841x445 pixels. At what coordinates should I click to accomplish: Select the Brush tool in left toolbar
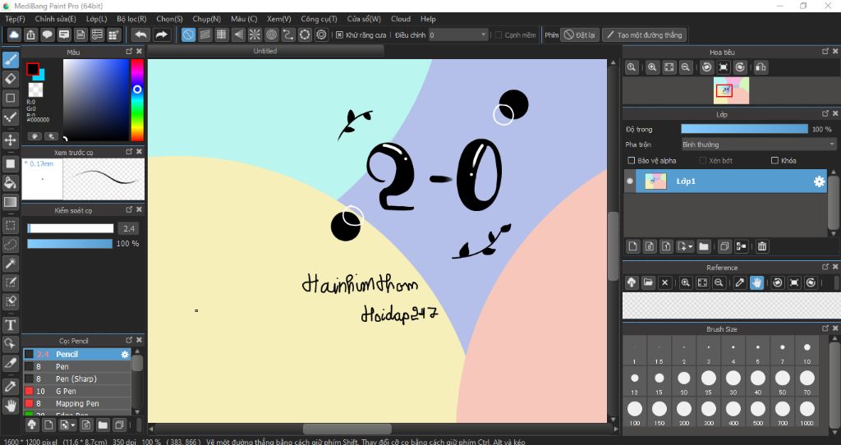click(x=10, y=60)
